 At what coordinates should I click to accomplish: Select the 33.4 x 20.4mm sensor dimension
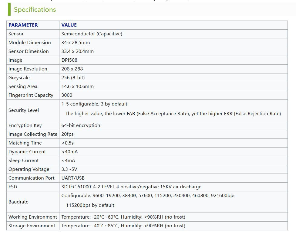coord(77,51)
